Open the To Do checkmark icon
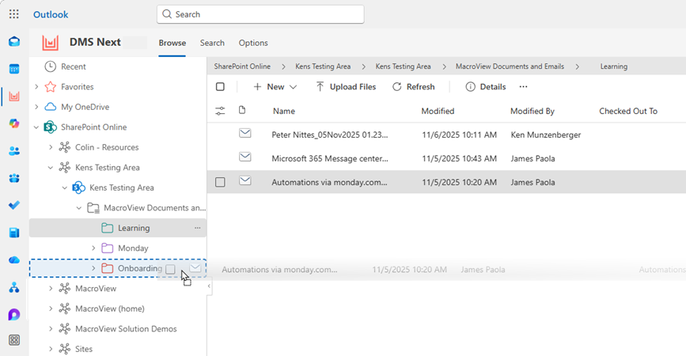The height and width of the screenshot is (356, 686). [x=14, y=206]
